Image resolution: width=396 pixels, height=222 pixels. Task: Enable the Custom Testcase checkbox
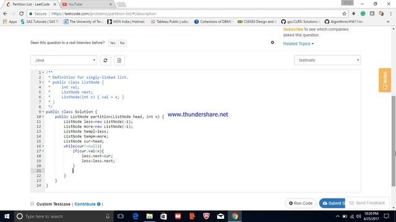point(32,203)
